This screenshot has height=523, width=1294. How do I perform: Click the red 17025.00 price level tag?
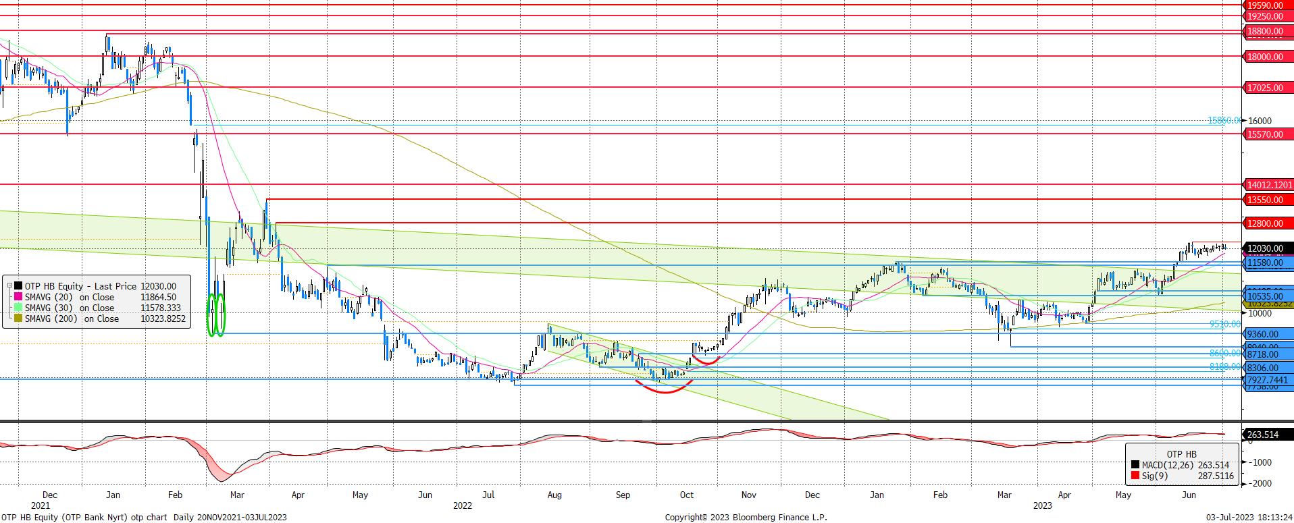[1268, 88]
